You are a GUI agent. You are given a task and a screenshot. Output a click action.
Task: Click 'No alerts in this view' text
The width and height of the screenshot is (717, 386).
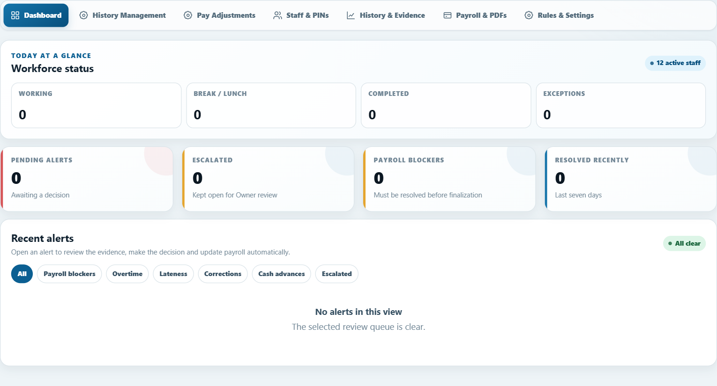[358, 312]
